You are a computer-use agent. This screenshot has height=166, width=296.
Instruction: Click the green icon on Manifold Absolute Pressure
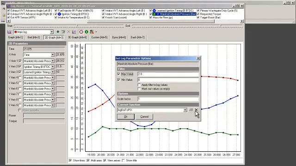[154, 14]
